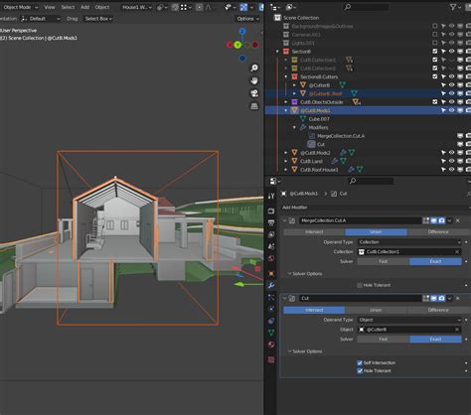The image size is (471, 415).
Task: Toggle eye visibility for CutB.ObectsOutside collection
Action: pyautogui.click(x=452, y=102)
